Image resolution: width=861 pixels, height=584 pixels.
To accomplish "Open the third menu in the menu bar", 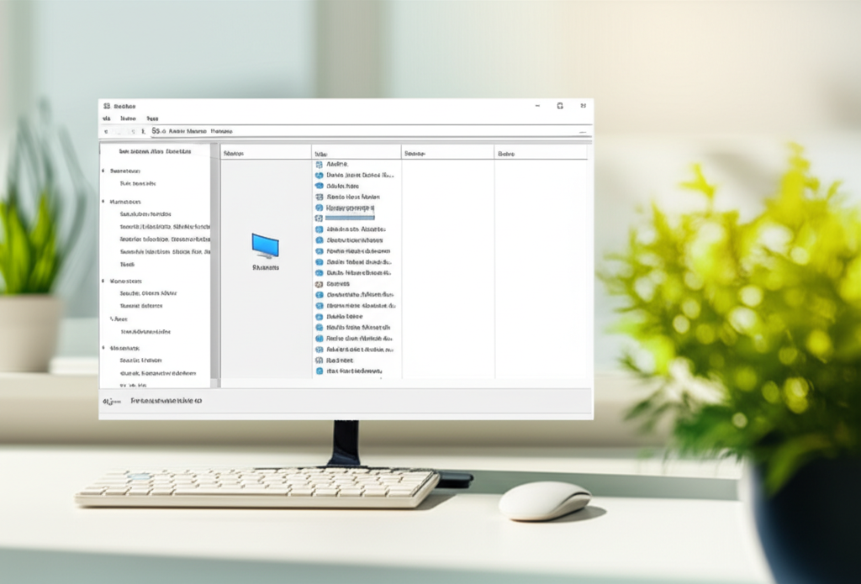I will (152, 119).
